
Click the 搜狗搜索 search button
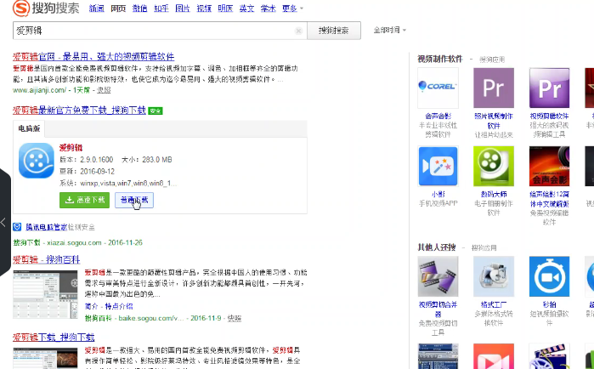click(334, 31)
